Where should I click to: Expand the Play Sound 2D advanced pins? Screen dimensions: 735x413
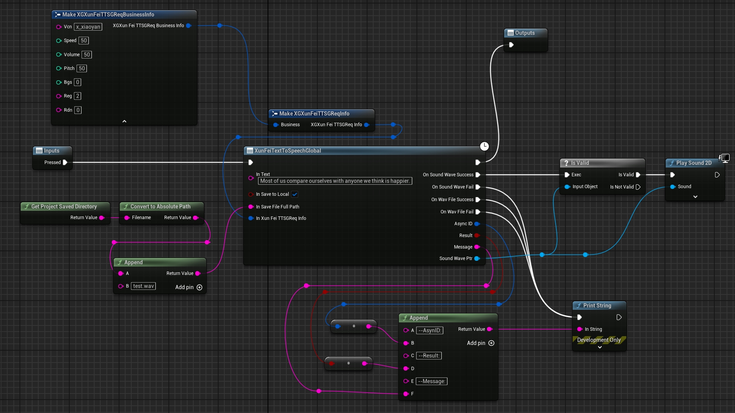click(x=695, y=197)
